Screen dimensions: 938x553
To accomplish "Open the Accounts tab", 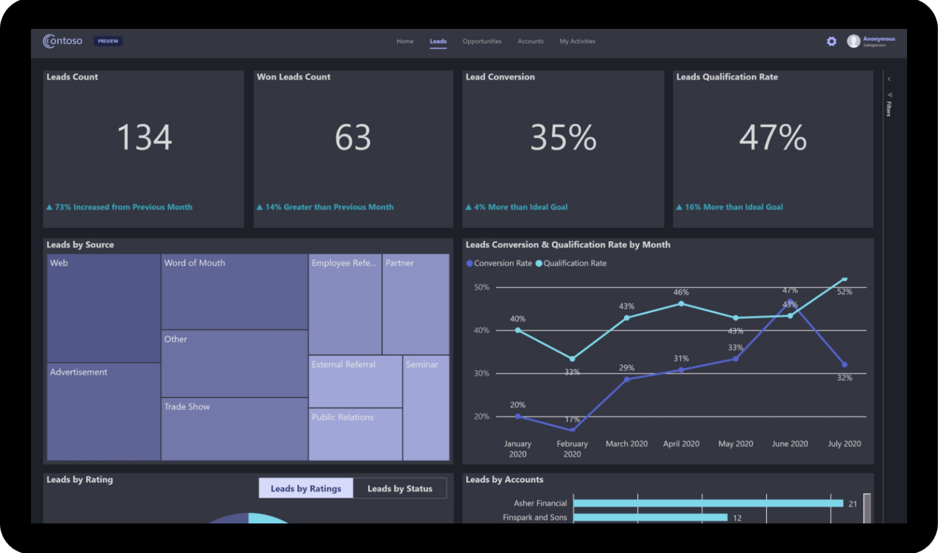I will click(530, 42).
